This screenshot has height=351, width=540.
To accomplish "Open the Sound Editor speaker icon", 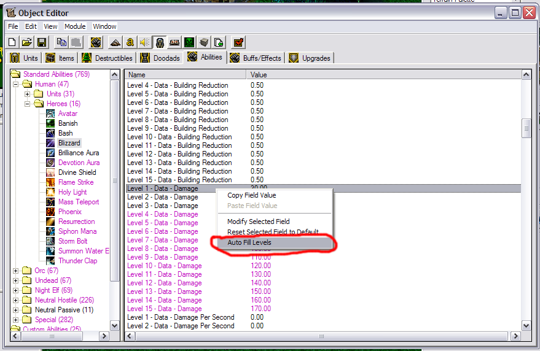I will (x=144, y=42).
